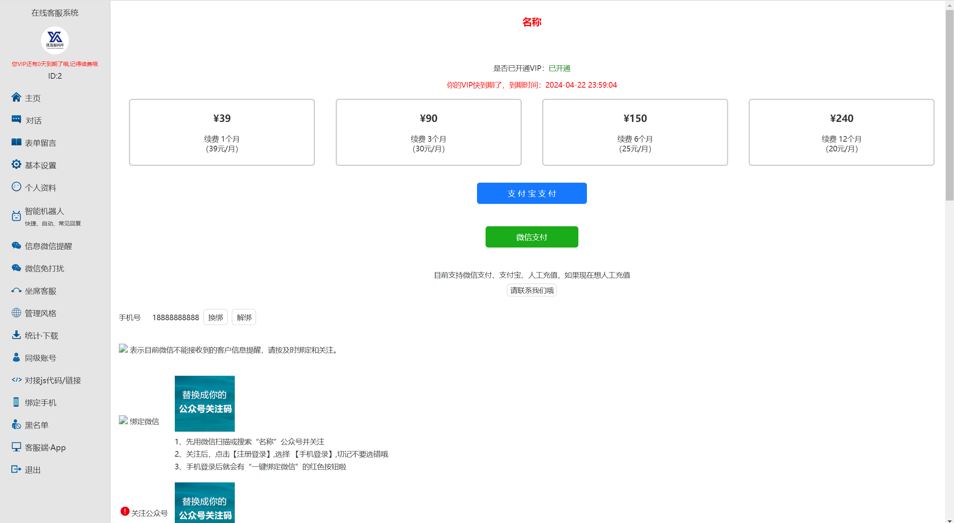954x523 pixels.
Task: Click 解绑 to unbind phone number
Action: [244, 317]
